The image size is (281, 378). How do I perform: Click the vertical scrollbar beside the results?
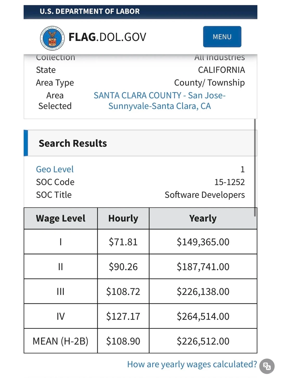click(255, 167)
